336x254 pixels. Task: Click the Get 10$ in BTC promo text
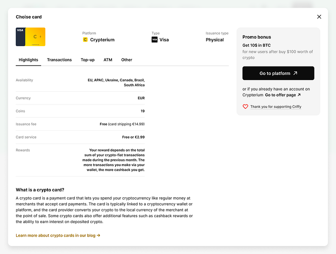pyautogui.click(x=256, y=45)
